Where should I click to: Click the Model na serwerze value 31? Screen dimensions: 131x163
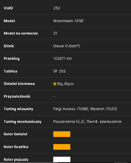click(55, 33)
